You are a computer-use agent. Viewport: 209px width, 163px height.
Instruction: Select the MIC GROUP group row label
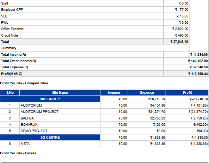tap(50, 99)
